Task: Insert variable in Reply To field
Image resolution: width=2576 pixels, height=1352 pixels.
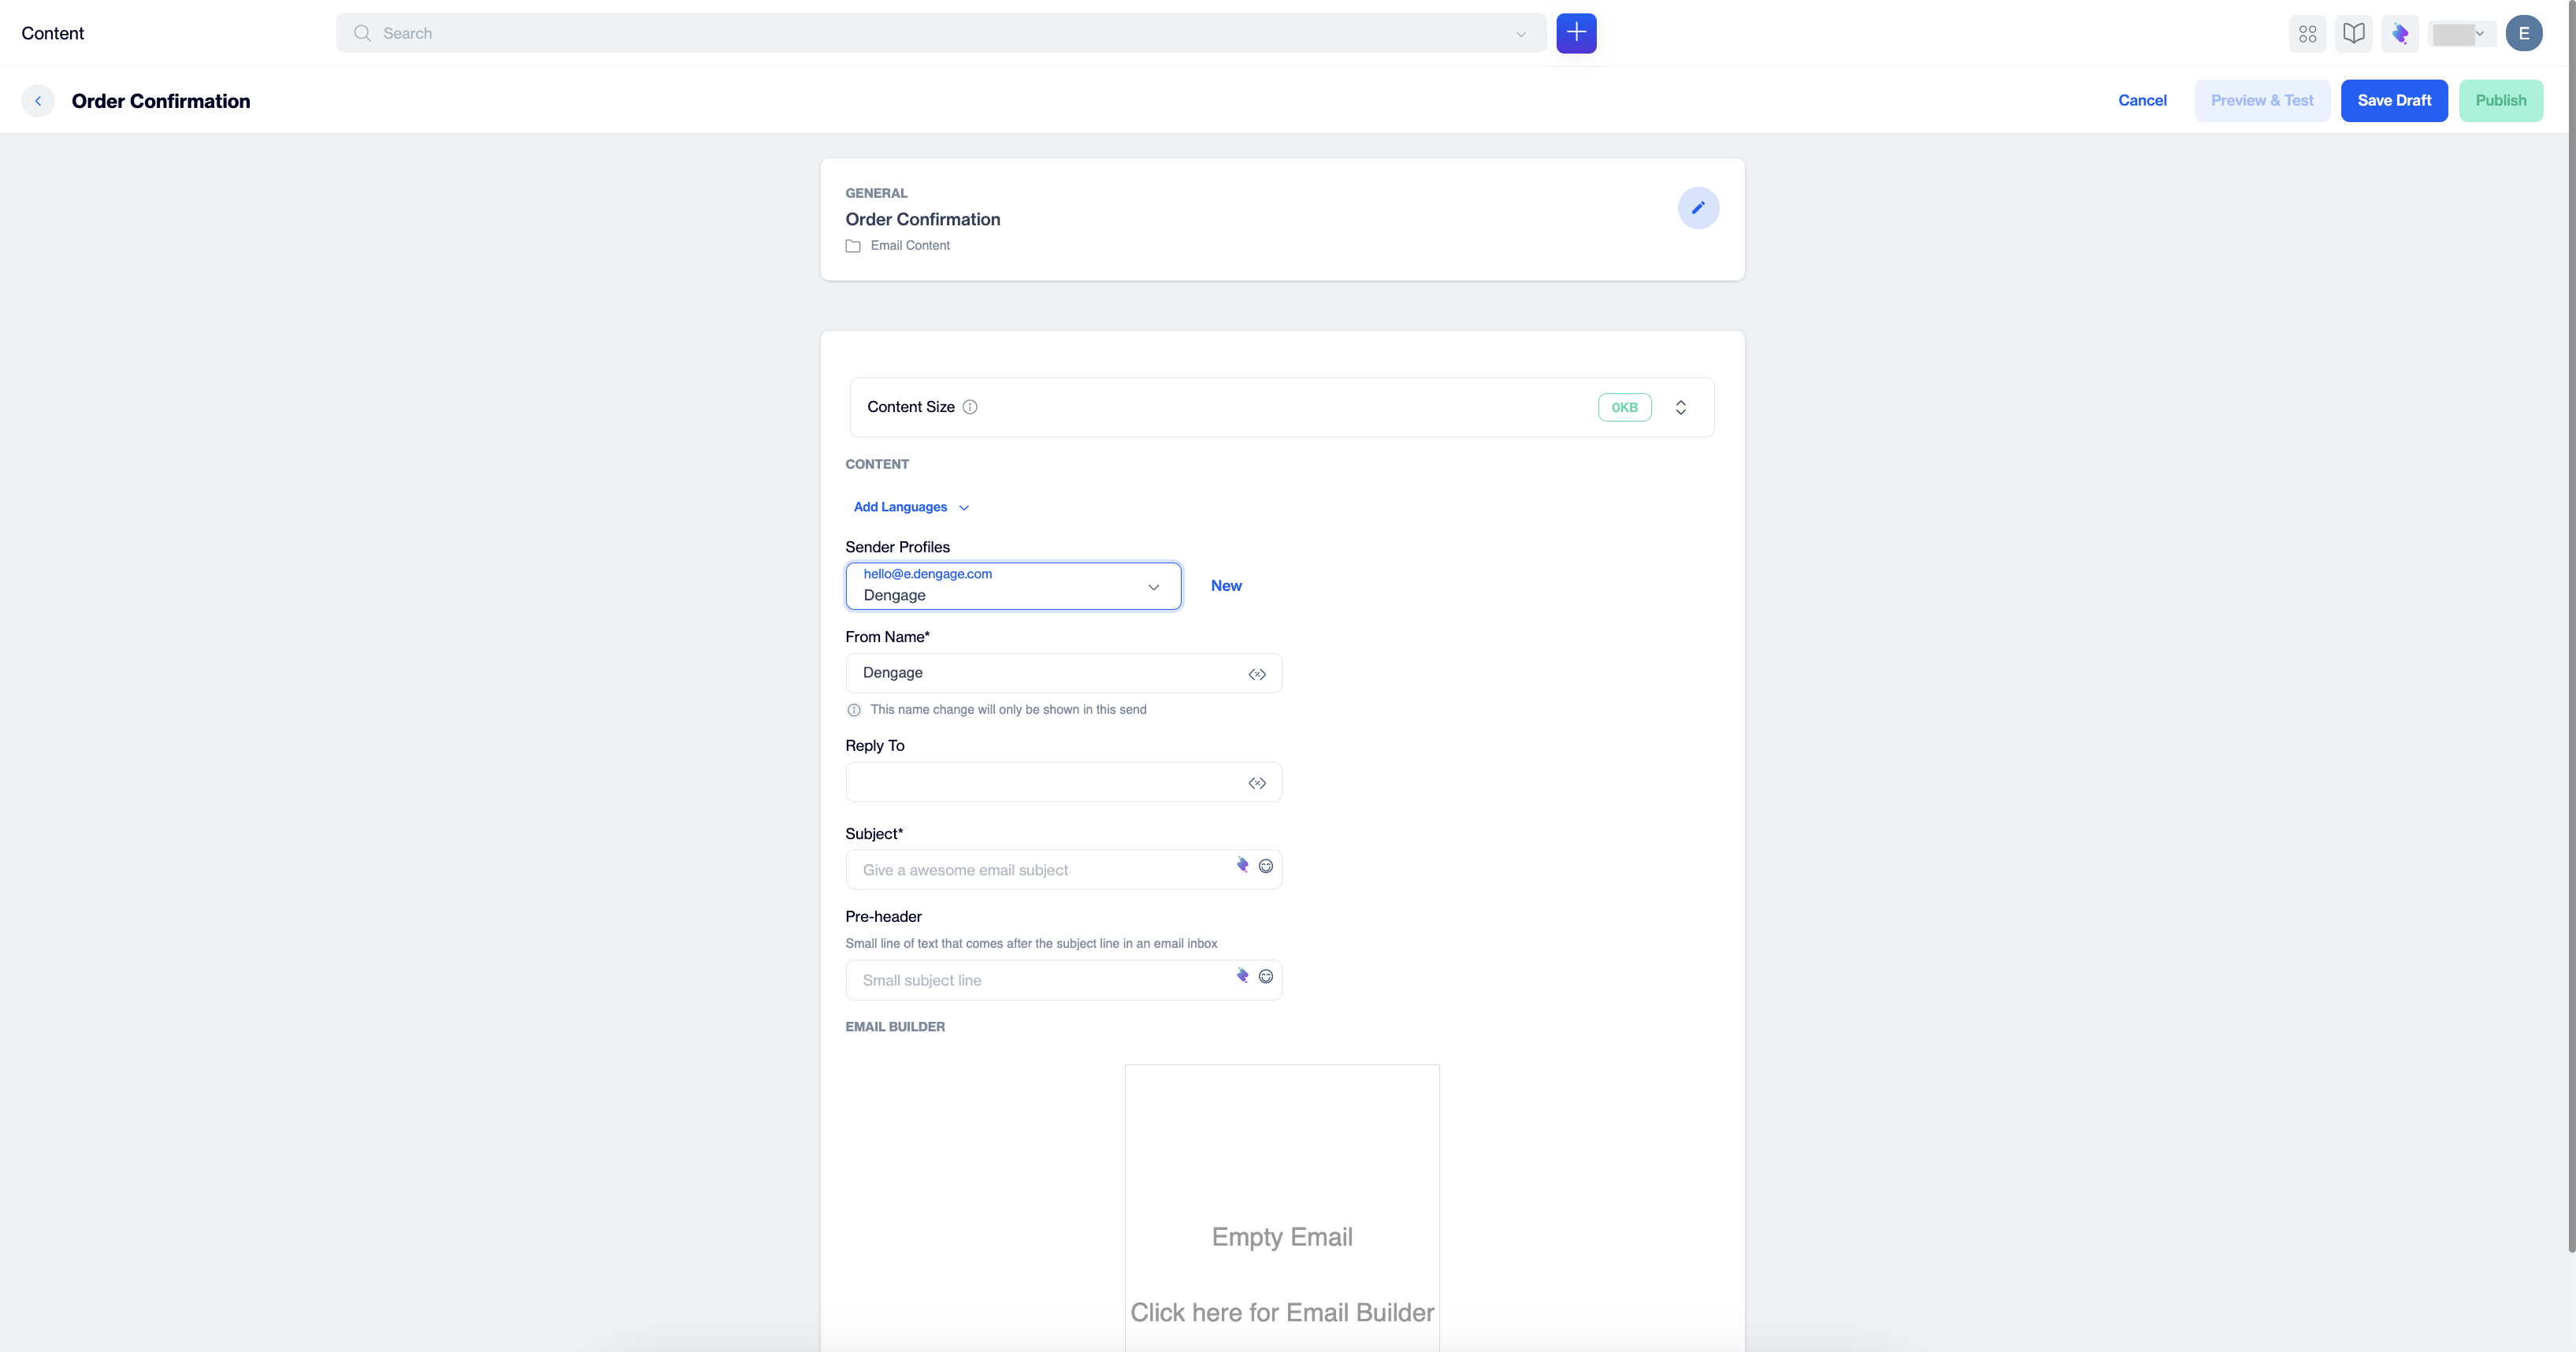Action: [x=1257, y=783]
